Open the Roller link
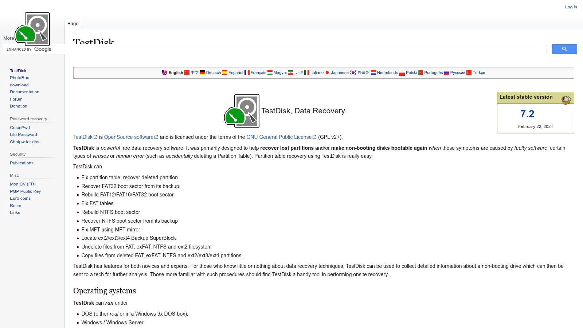 16,206
